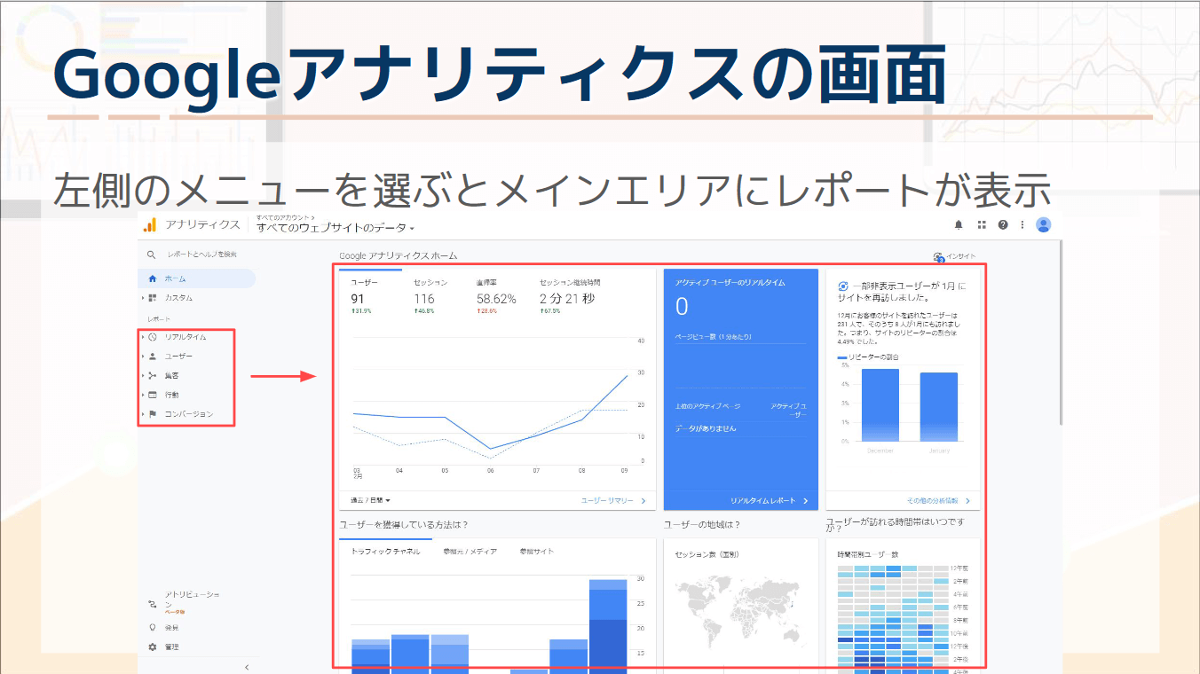Click the insight card refresh-circle icon
Screen dimensions: 1200x674
tap(843, 286)
